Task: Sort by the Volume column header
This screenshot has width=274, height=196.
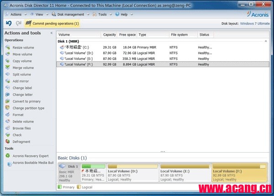Action: tap(79, 35)
